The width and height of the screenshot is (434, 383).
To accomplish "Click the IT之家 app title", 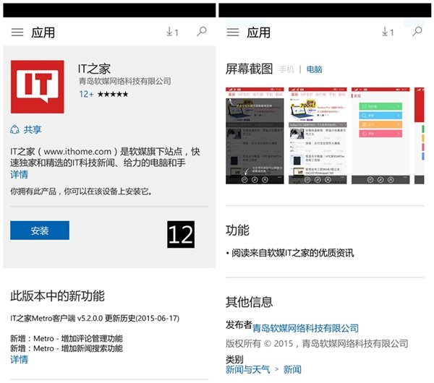I will click(94, 69).
